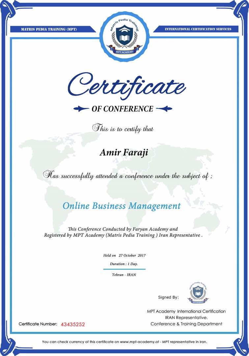Viewport: 249px width, 356px height.
Task: Click the Matris Pedia Training (MPT) banner
Action: tap(49, 29)
